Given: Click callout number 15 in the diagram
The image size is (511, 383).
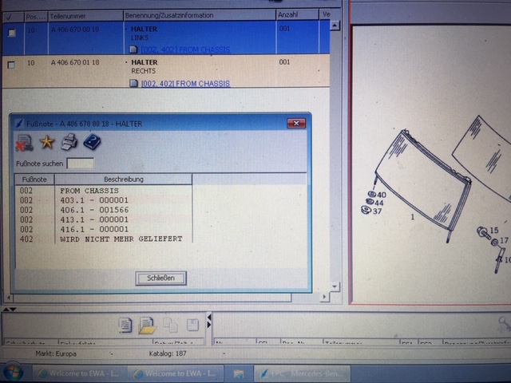Looking at the screenshot, I should pos(494,231).
